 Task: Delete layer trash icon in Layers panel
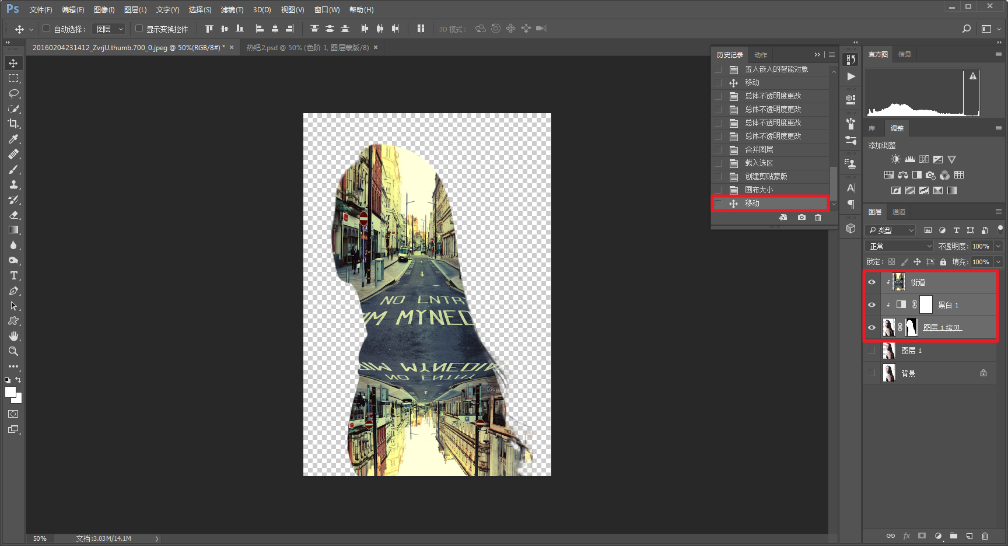(985, 535)
